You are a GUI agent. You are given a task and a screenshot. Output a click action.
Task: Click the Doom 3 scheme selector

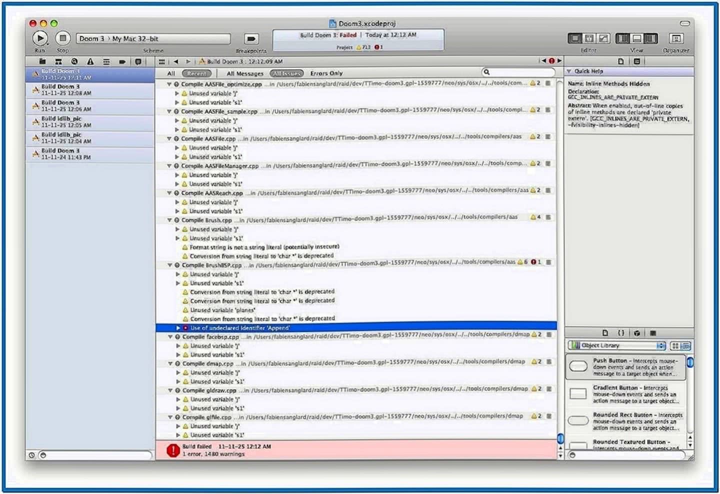pos(91,38)
